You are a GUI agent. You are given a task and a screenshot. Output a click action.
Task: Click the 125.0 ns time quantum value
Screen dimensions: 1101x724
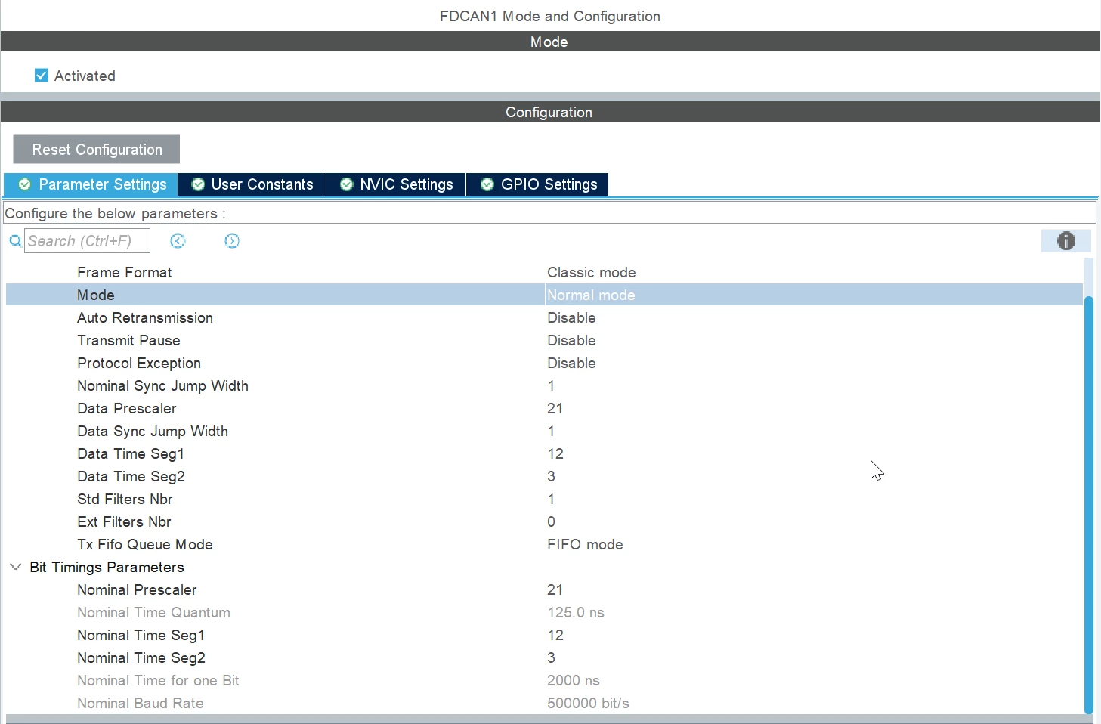coord(576,612)
